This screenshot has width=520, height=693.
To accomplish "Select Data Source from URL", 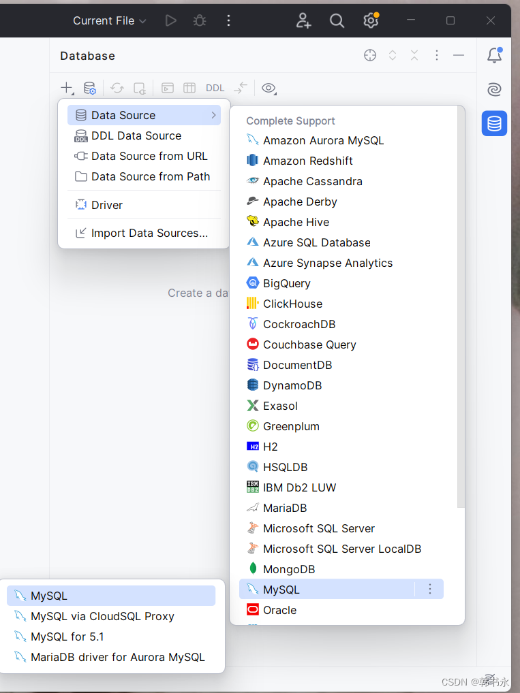I will (x=144, y=156).
